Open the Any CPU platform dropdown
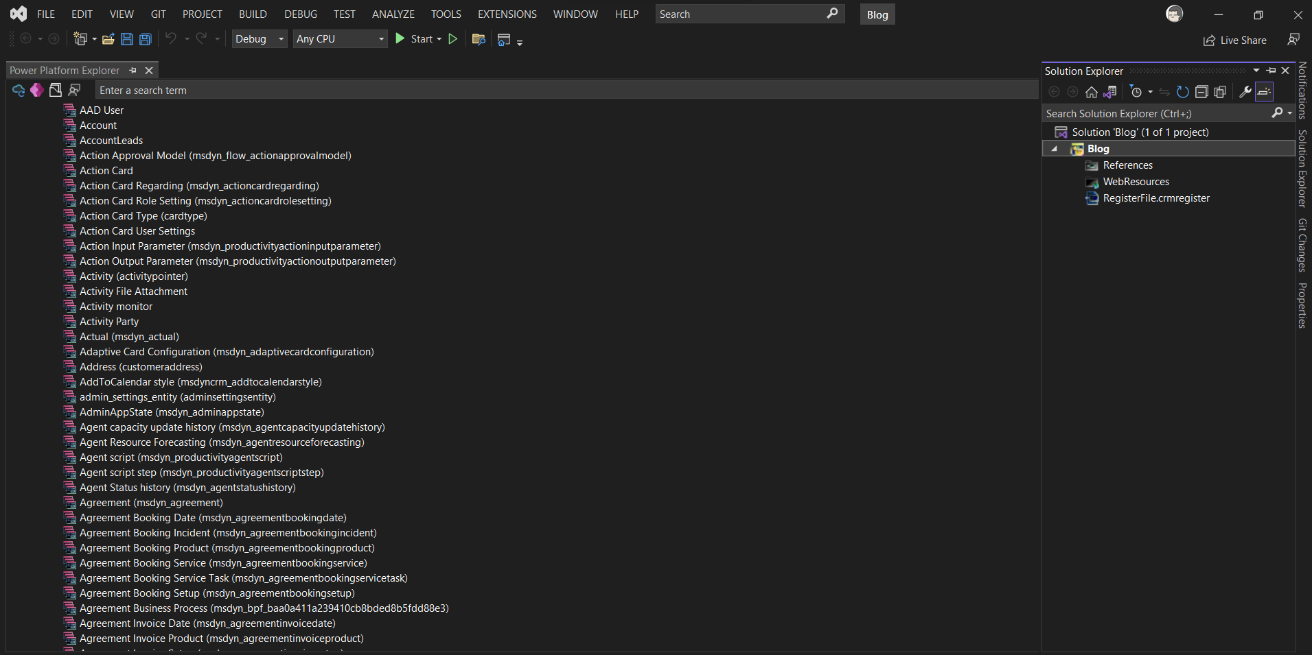 [341, 39]
